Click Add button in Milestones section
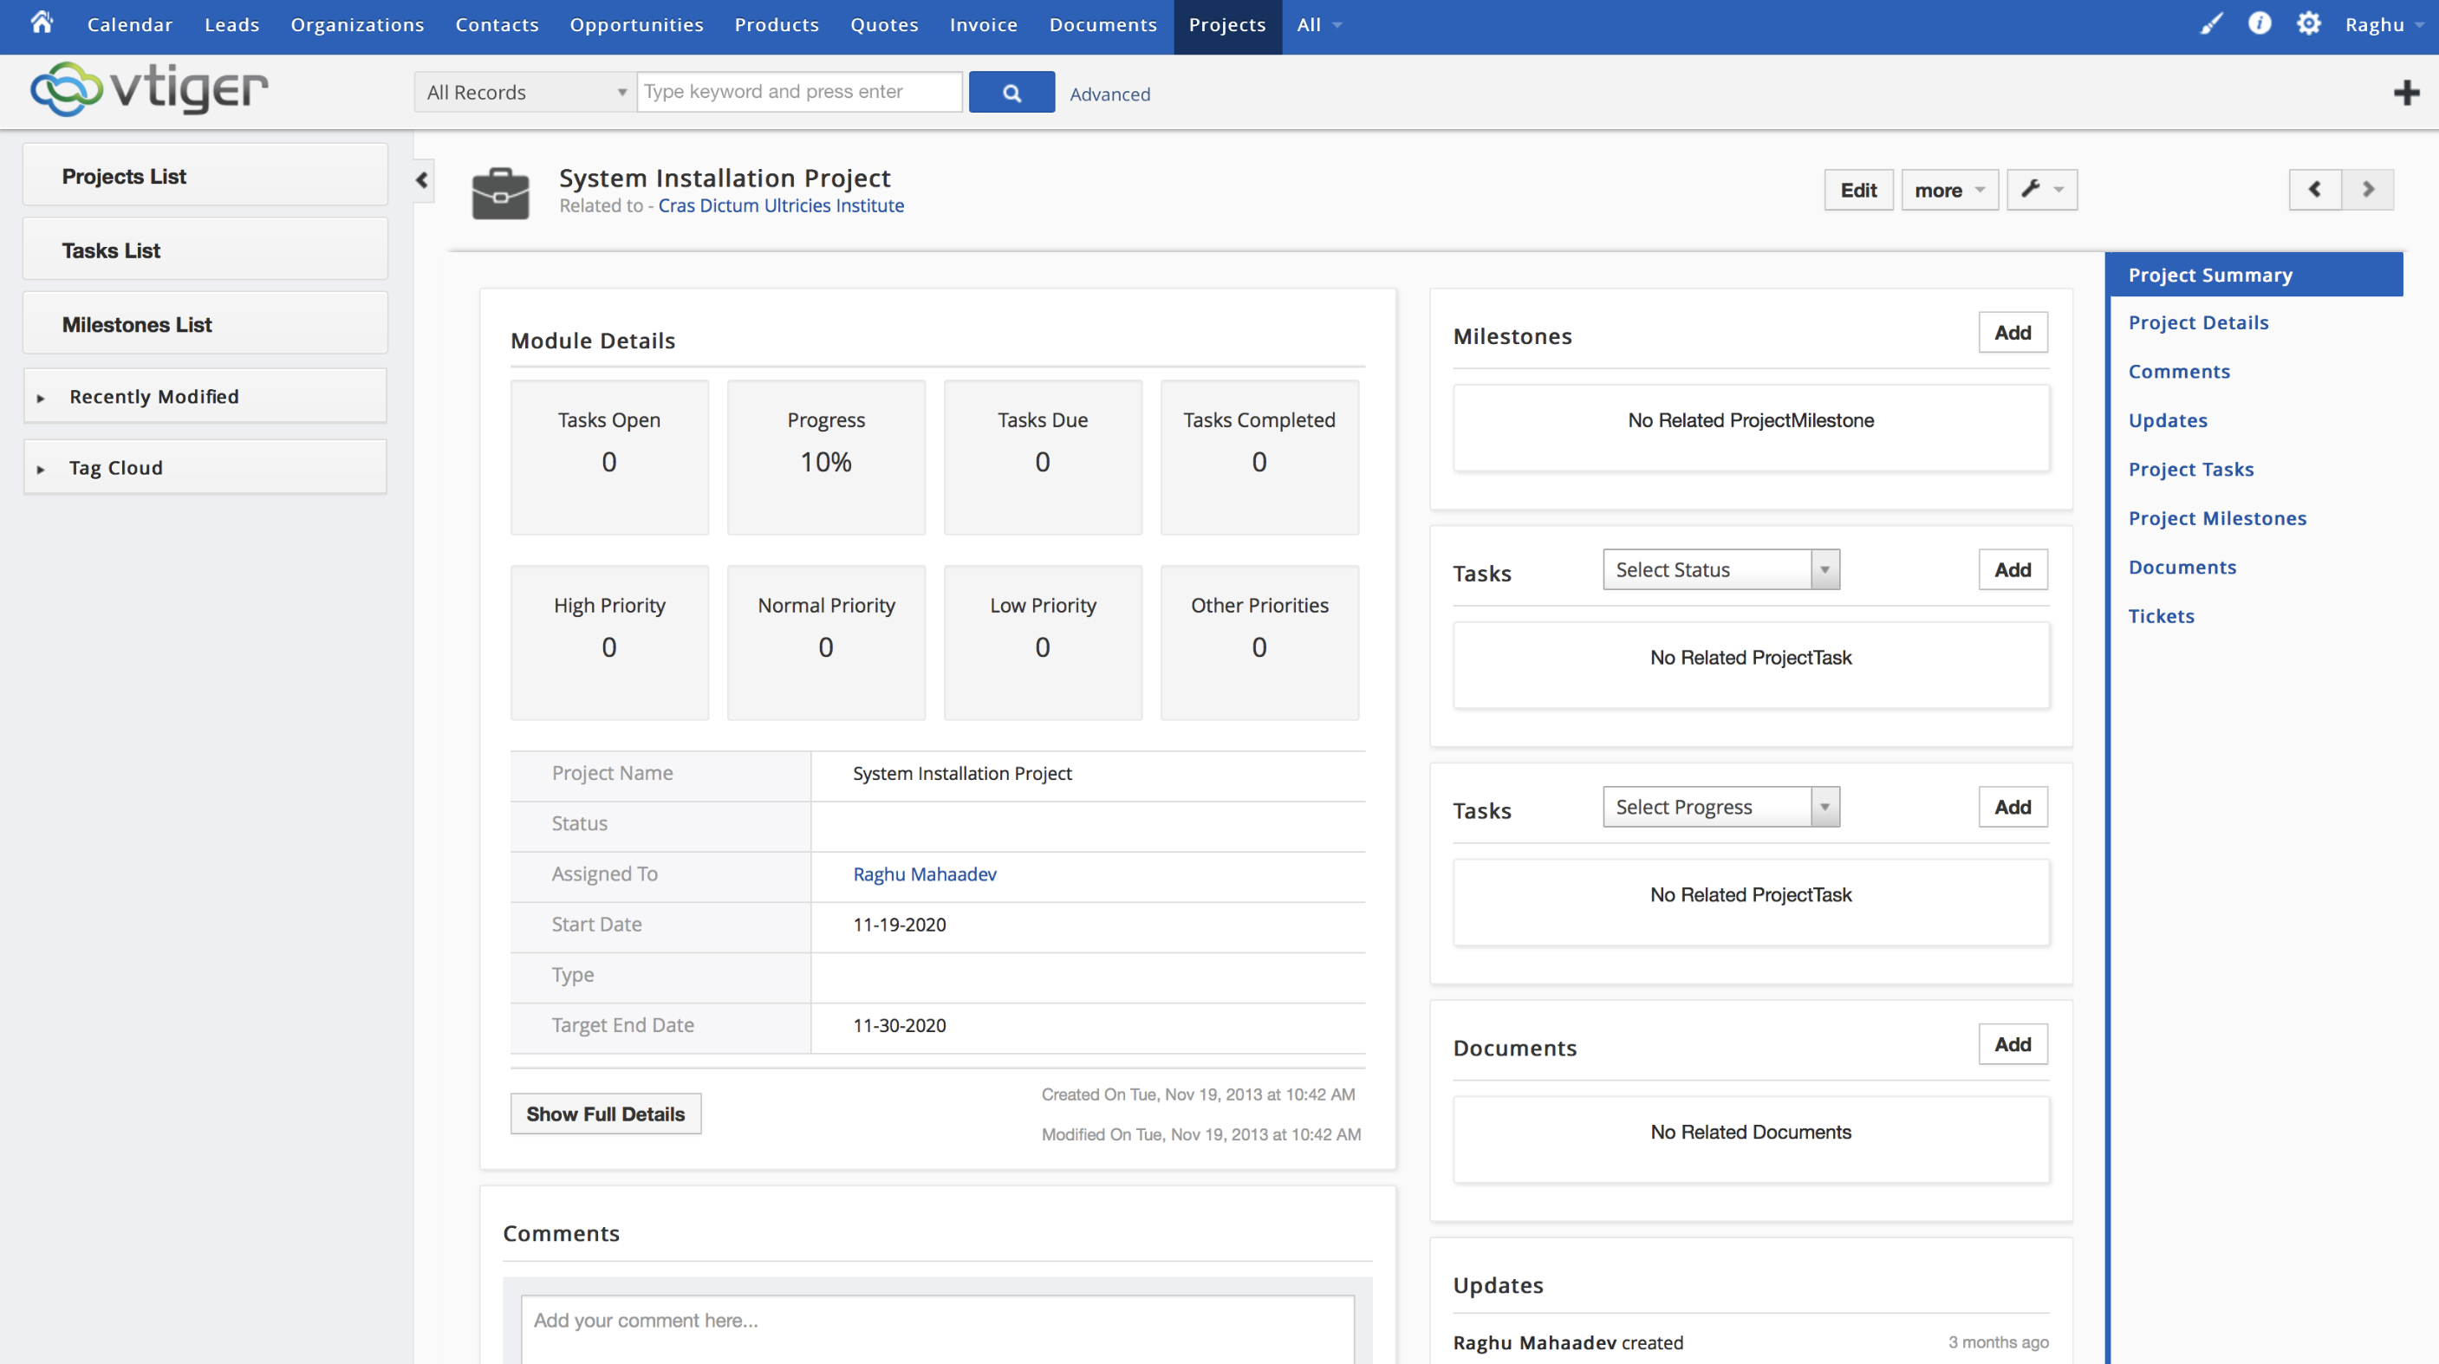The image size is (2439, 1364). pos(2012,330)
